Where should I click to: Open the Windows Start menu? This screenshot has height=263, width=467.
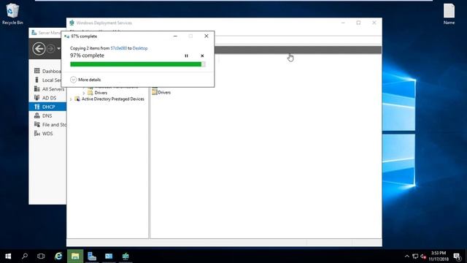[8, 256]
